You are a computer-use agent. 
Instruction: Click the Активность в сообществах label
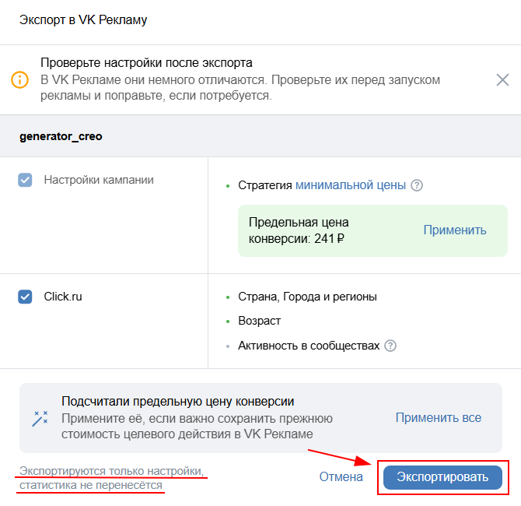coord(309,346)
